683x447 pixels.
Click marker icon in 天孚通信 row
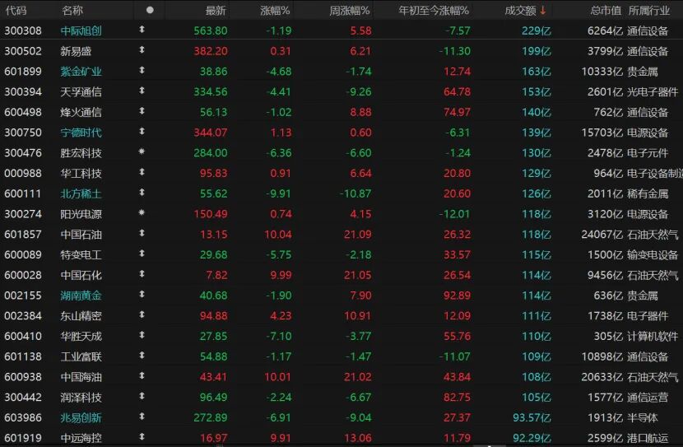(x=142, y=91)
